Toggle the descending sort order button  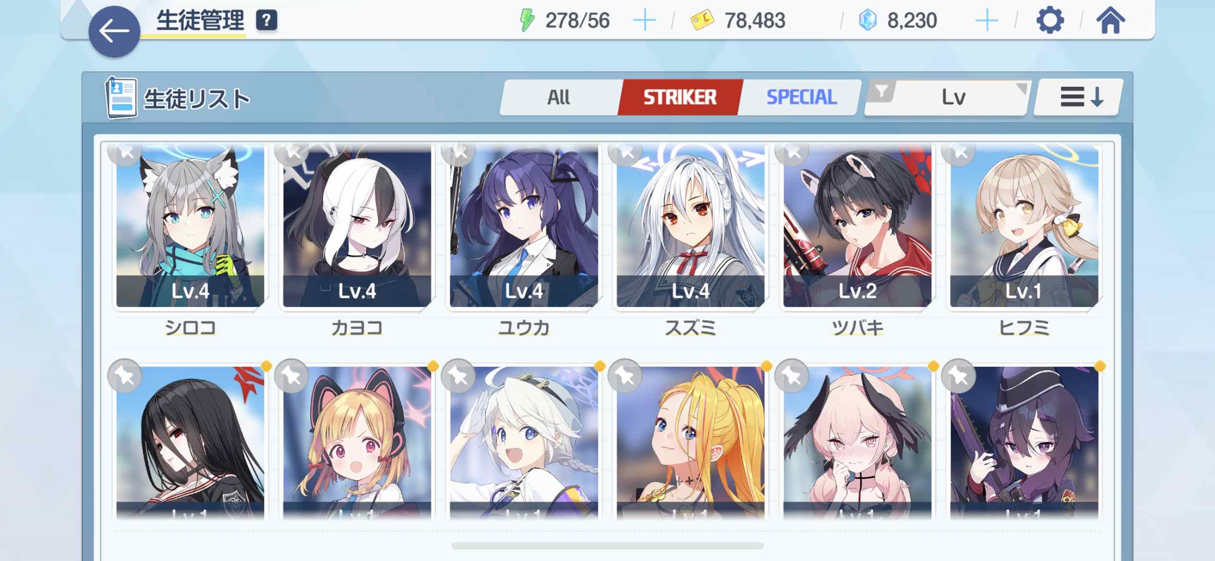pyautogui.click(x=1078, y=97)
